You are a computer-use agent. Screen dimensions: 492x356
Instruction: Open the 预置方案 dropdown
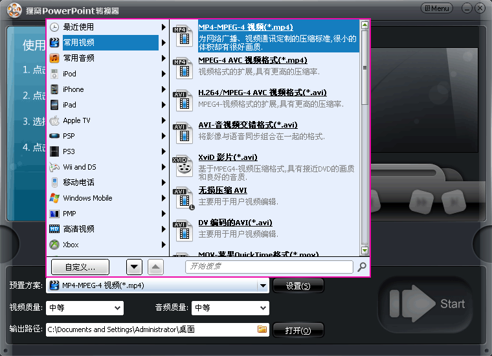(263, 285)
